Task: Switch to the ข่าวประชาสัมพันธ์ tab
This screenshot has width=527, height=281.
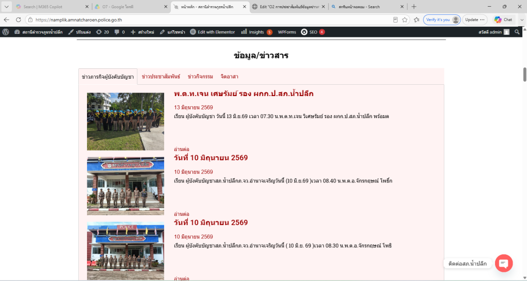Action: click(161, 77)
